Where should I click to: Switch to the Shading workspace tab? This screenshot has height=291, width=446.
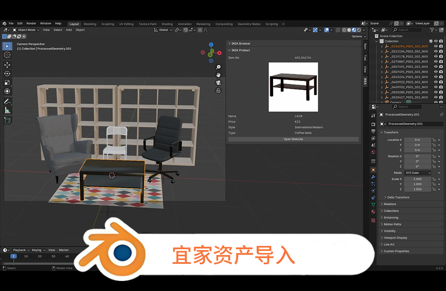click(167, 24)
